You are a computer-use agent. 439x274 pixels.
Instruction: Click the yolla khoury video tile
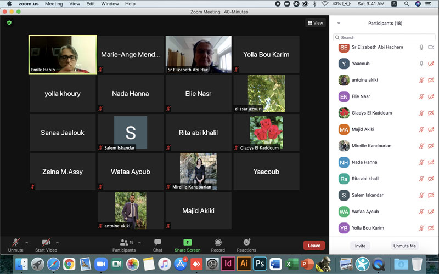pyautogui.click(x=63, y=93)
